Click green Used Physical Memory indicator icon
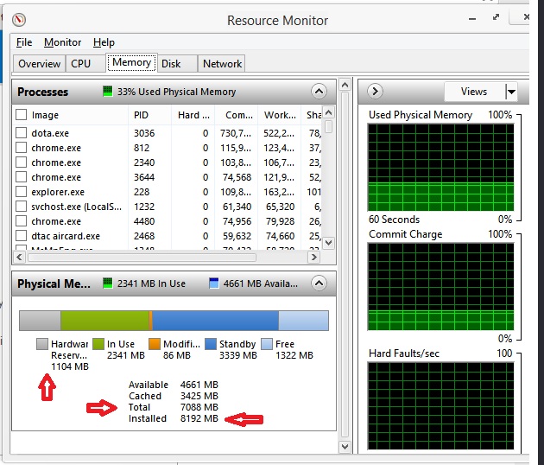544x465 pixels. (108, 92)
